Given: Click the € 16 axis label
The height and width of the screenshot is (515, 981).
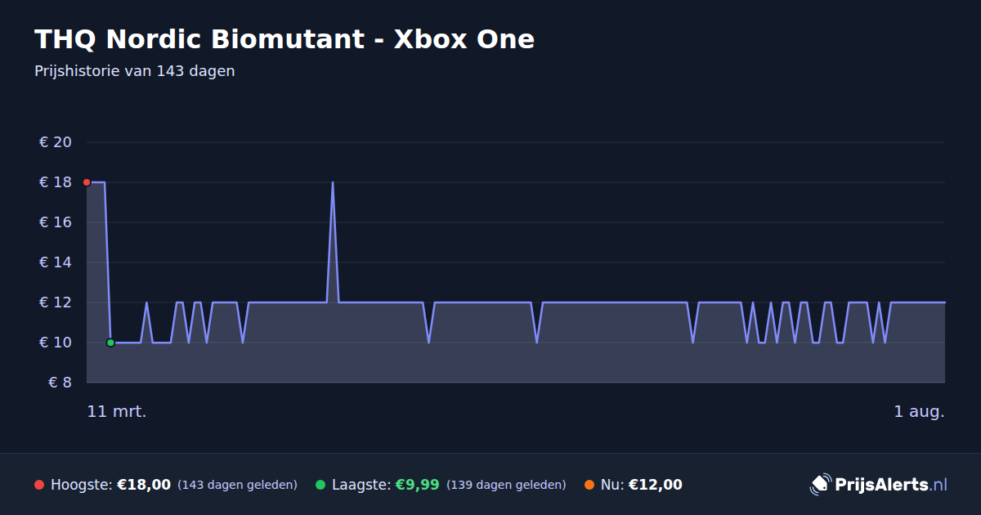Looking at the screenshot, I should pyautogui.click(x=56, y=222).
